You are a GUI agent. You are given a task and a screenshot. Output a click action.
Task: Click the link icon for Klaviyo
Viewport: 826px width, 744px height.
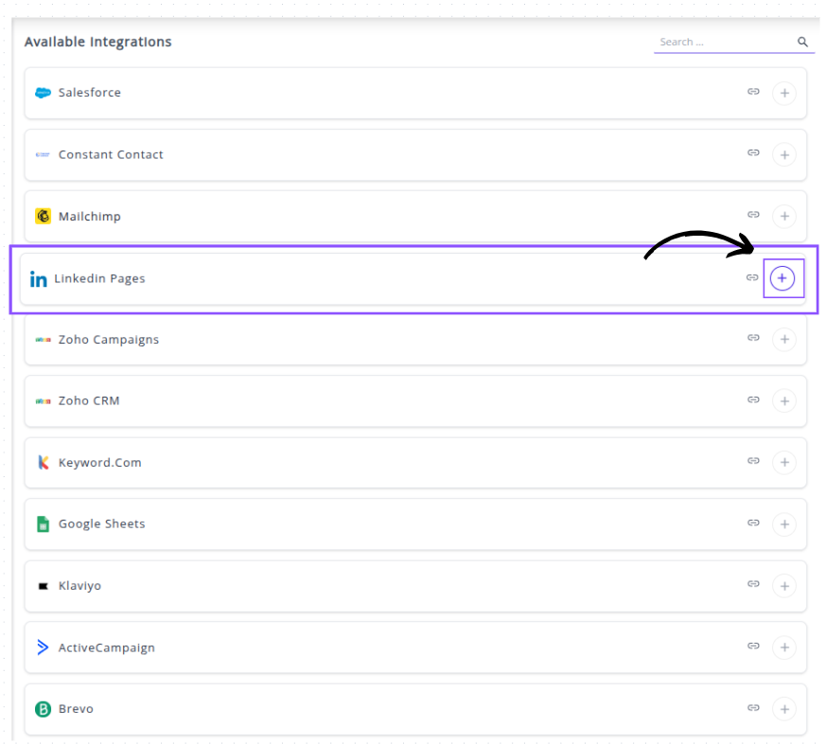pos(753,584)
